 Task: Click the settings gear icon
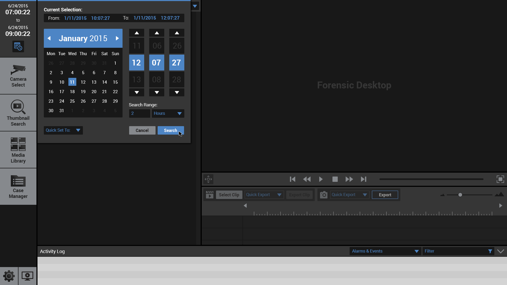coord(9,276)
